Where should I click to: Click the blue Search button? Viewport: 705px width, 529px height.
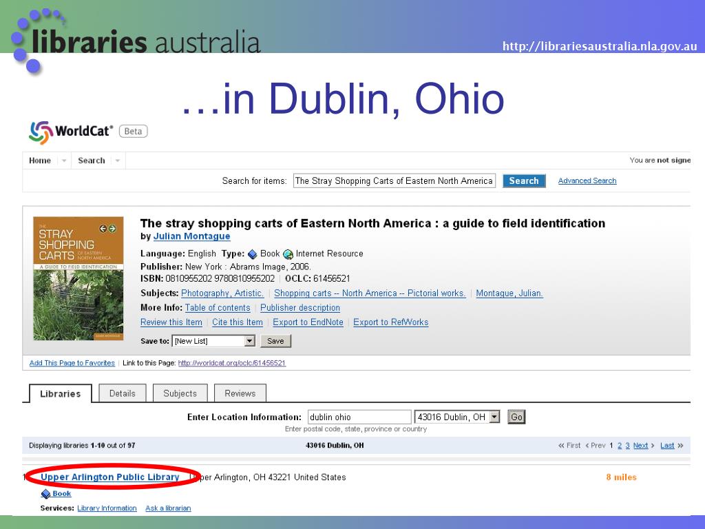click(524, 181)
